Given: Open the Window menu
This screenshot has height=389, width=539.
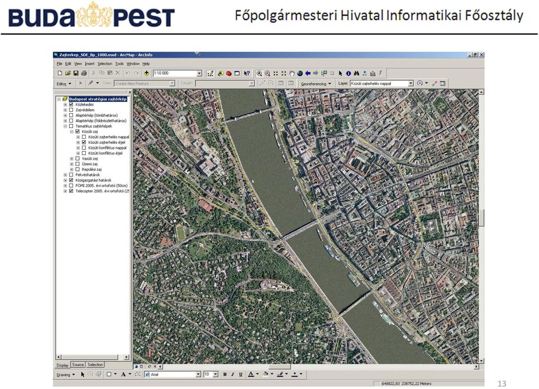Looking at the screenshot, I should 133,64.
